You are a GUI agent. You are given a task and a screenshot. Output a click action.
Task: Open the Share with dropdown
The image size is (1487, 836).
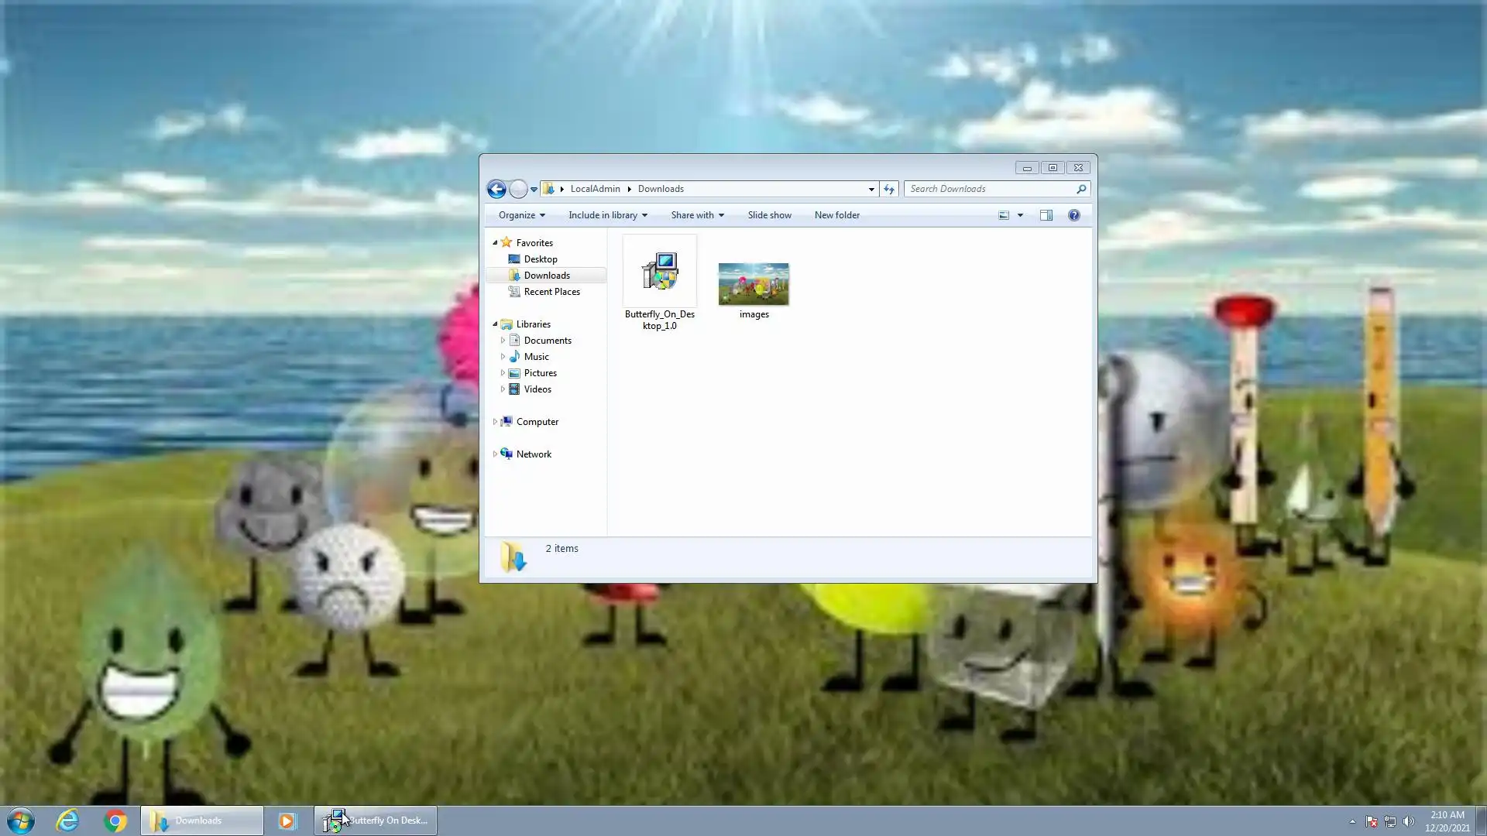pyautogui.click(x=697, y=215)
